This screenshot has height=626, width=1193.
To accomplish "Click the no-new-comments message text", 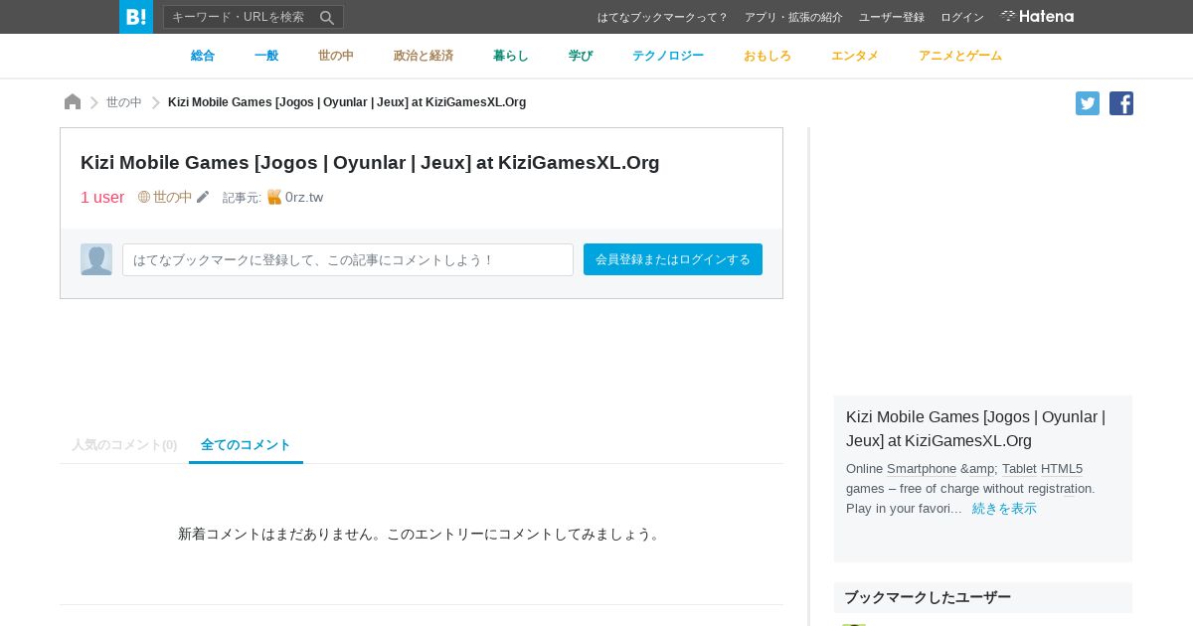I will click(x=422, y=534).
